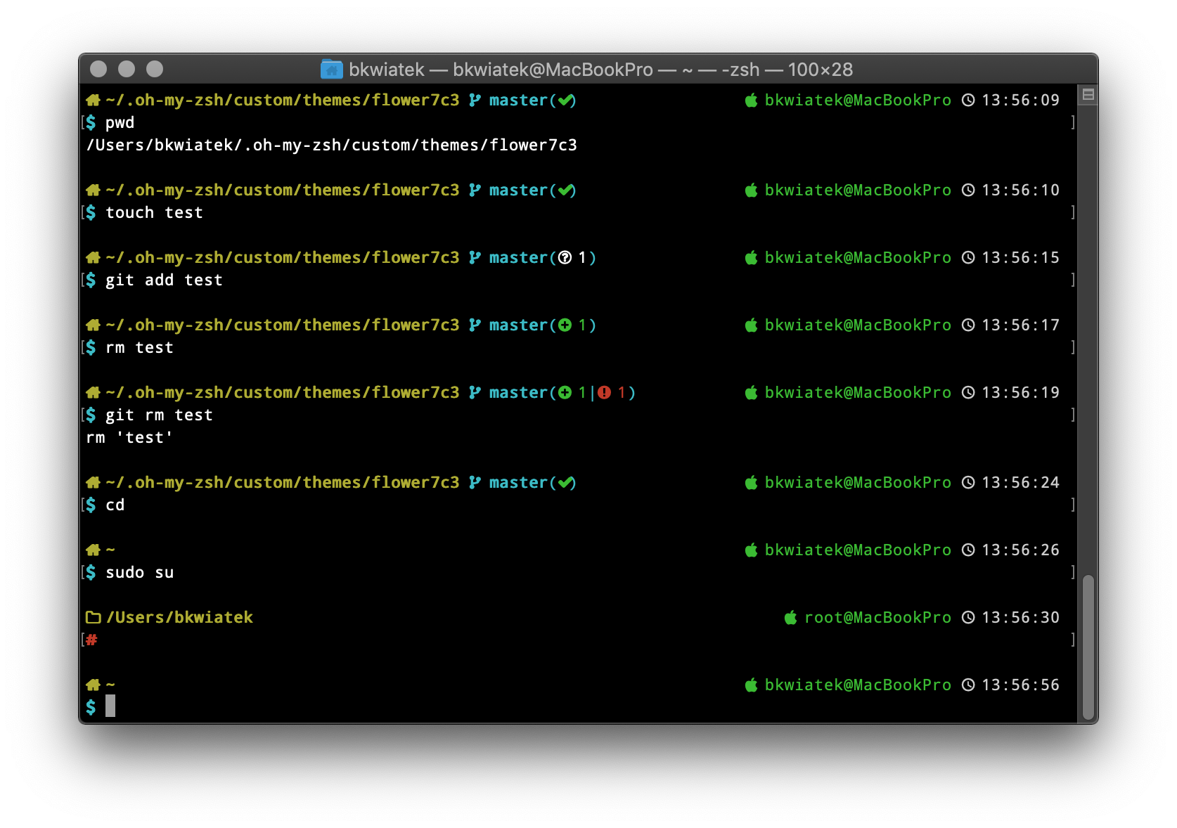Click the green checkmark on the 13:56:09 line
Image resolution: width=1177 pixels, height=828 pixels.
click(565, 101)
